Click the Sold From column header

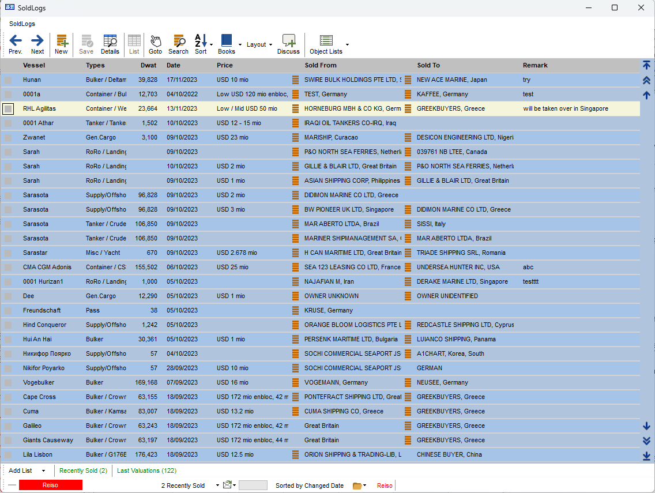click(x=321, y=65)
